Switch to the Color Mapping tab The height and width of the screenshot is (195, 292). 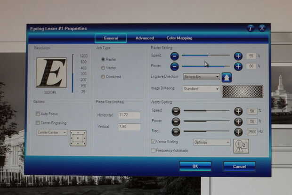point(179,38)
